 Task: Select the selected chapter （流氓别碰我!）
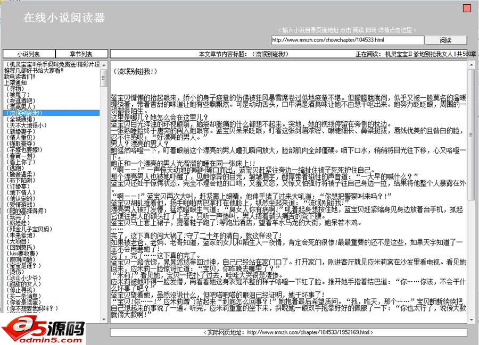[51, 113]
